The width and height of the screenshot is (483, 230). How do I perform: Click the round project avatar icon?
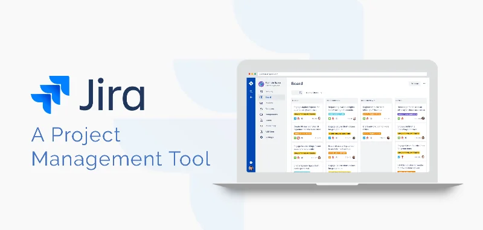point(261,84)
